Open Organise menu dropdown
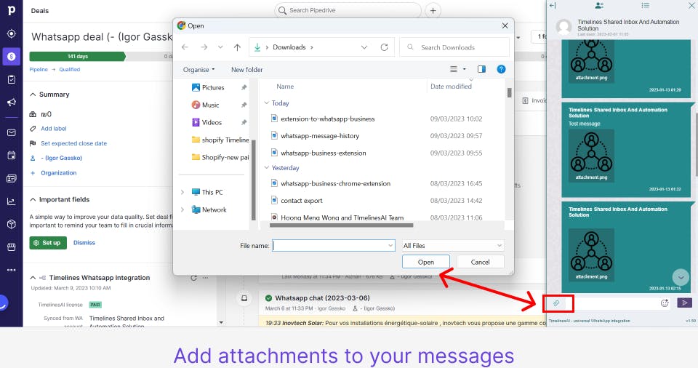 (x=199, y=70)
